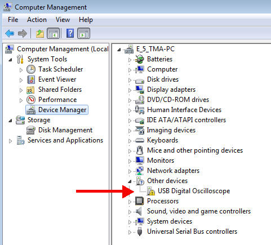Expand the Task Scheduler node
271x245 pixels.
point(21,70)
